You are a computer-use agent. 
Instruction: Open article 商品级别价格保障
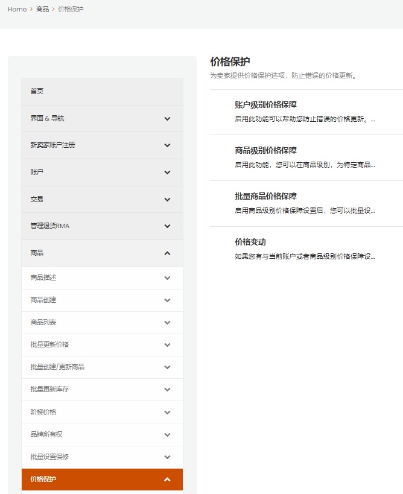pyautogui.click(x=265, y=150)
